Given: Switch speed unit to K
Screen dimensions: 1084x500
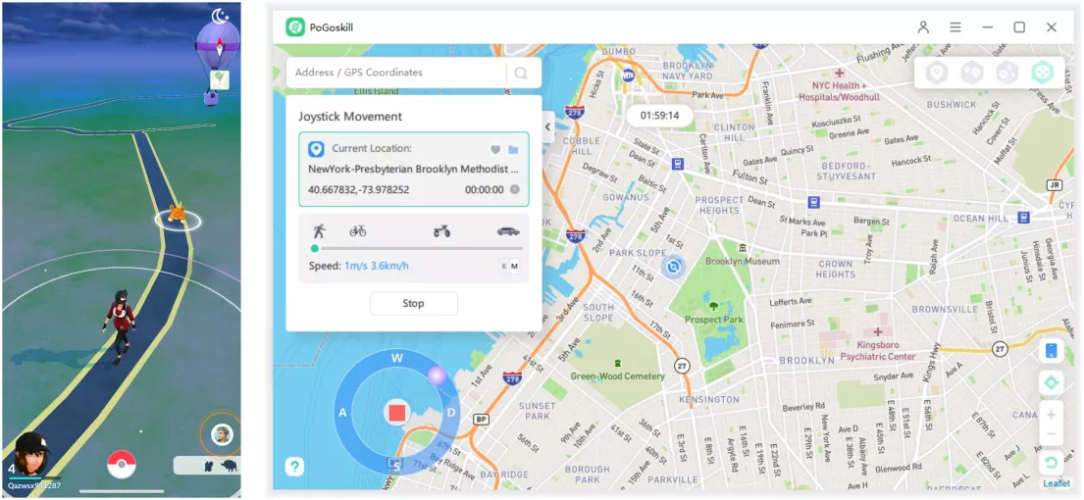Looking at the screenshot, I should click(505, 267).
